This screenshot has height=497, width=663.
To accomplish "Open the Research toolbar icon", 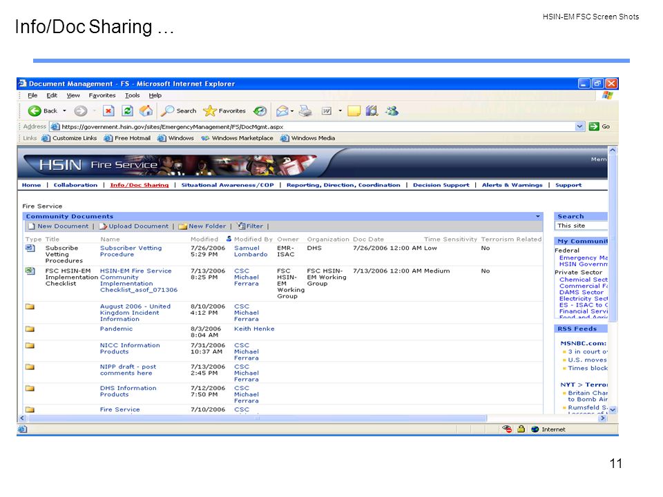I will 372,110.
